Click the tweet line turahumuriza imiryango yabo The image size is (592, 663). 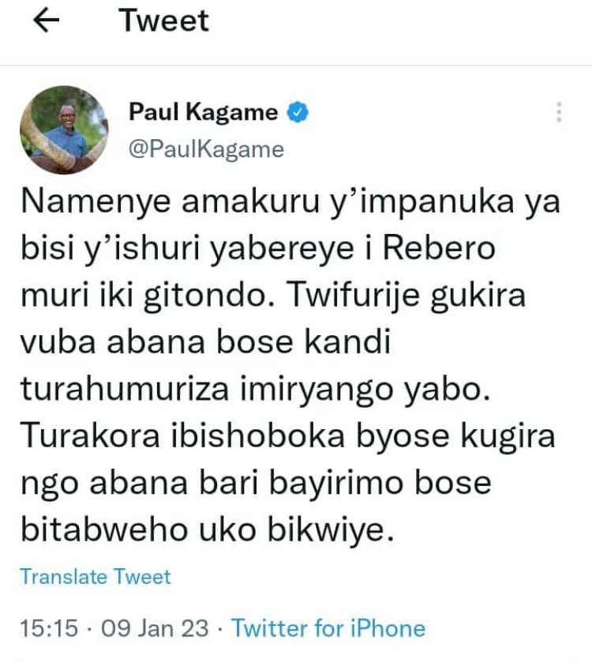pyautogui.click(x=256, y=390)
